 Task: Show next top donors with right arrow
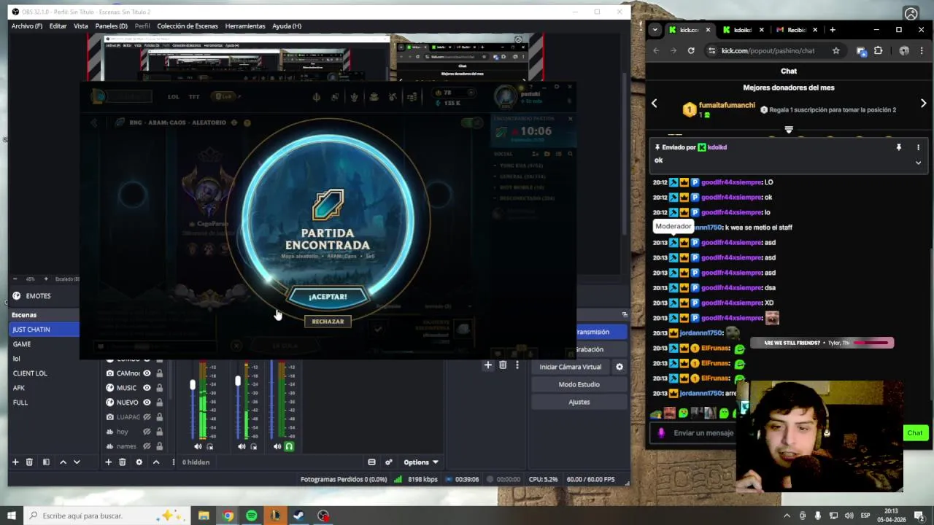click(x=923, y=104)
